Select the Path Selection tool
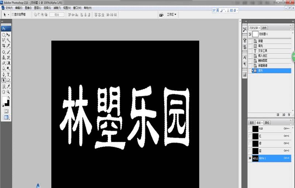This screenshot has height=188, width=295. (4, 80)
